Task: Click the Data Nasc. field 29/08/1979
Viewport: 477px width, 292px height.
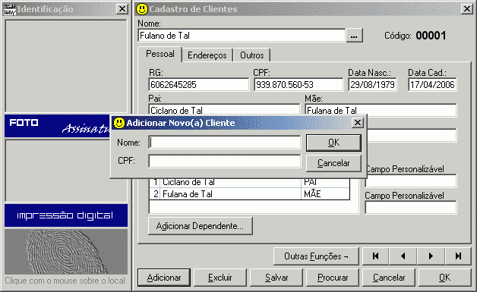Action: click(x=373, y=85)
